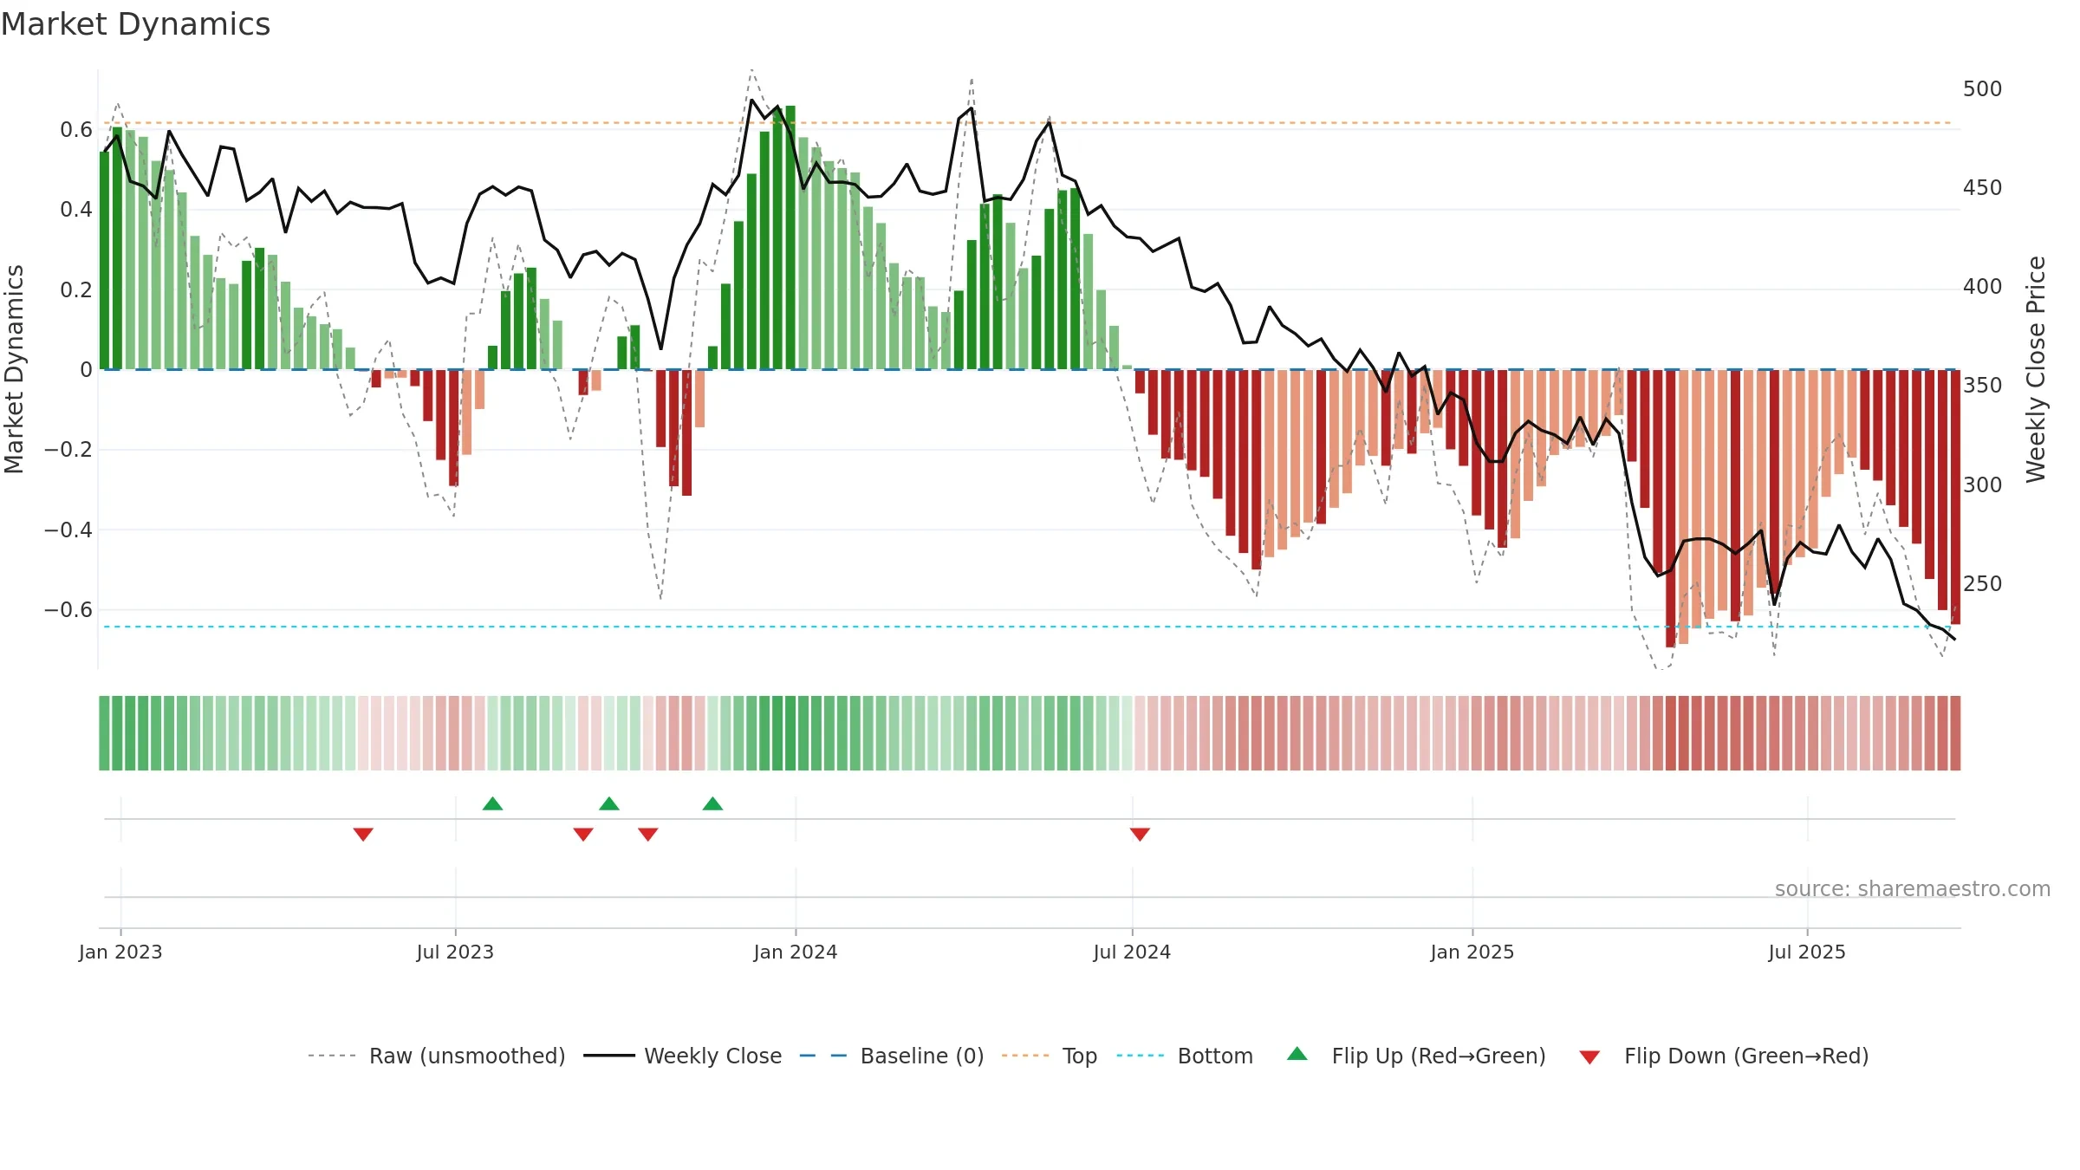This screenshot has height=1170, width=2080.
Task: Click the 500 price tick label
Action: point(1982,89)
